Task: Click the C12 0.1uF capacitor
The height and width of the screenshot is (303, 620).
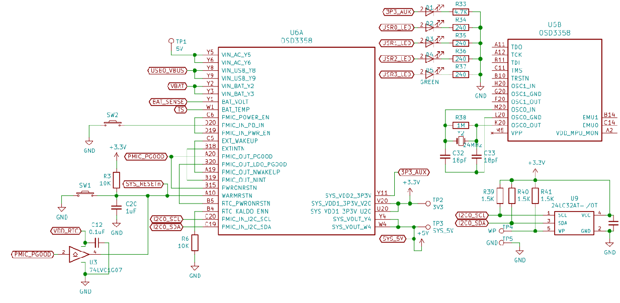Action: [98, 243]
